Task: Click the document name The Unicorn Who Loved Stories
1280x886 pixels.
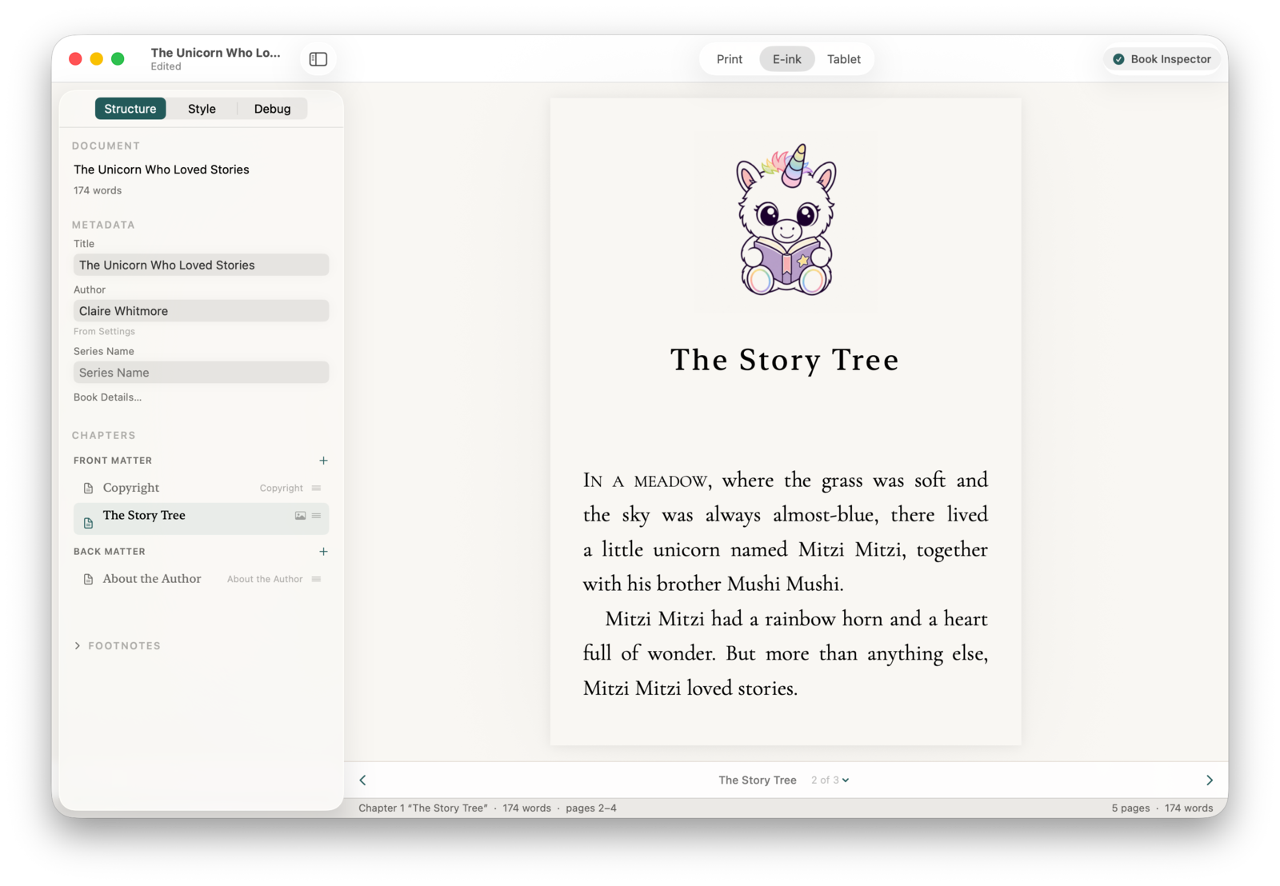Action: tap(162, 170)
